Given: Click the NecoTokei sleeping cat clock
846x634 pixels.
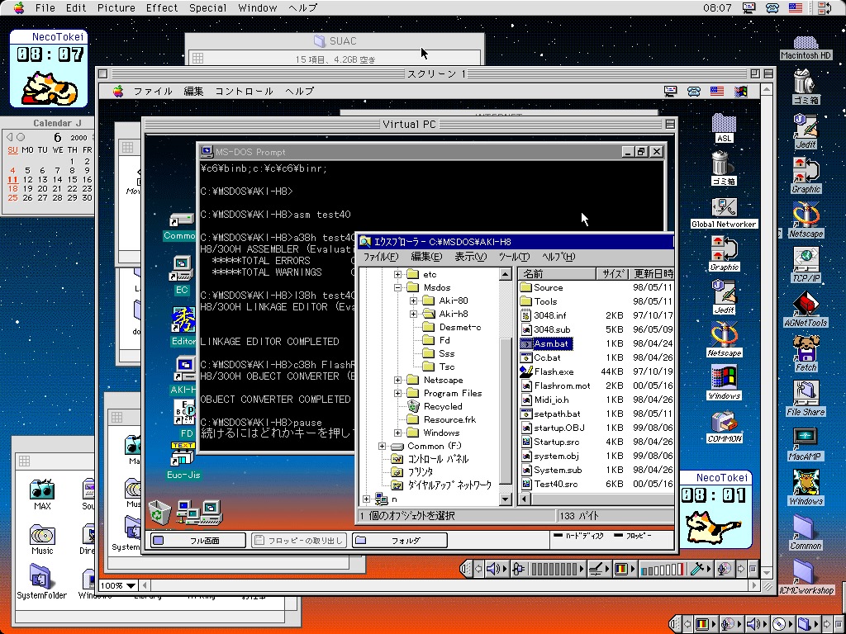Looking at the screenshot, I should (x=49, y=69).
